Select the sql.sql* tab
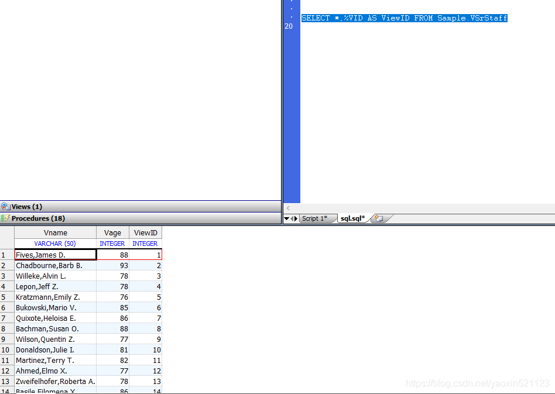 click(353, 218)
